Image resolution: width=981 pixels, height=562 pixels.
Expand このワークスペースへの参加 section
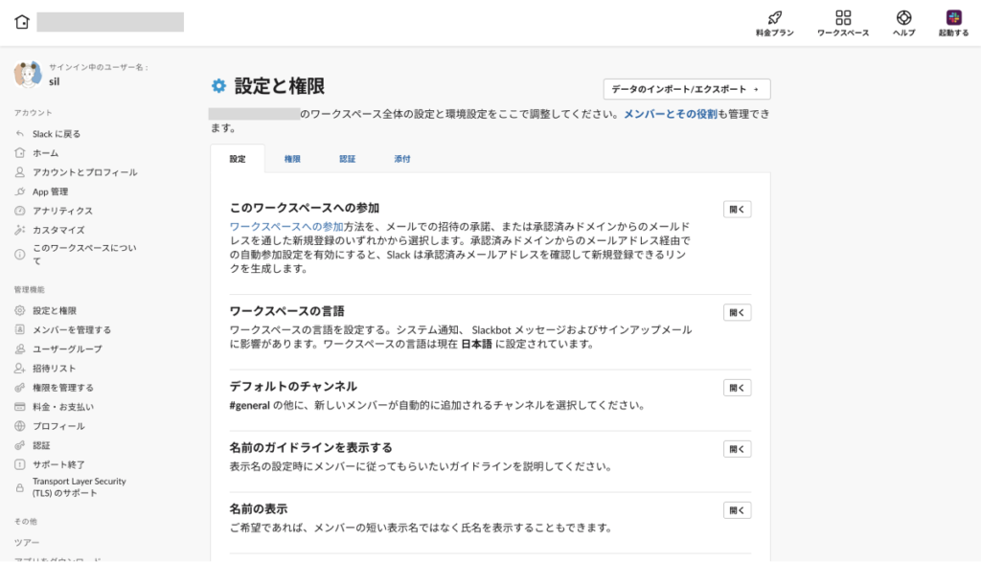click(737, 210)
